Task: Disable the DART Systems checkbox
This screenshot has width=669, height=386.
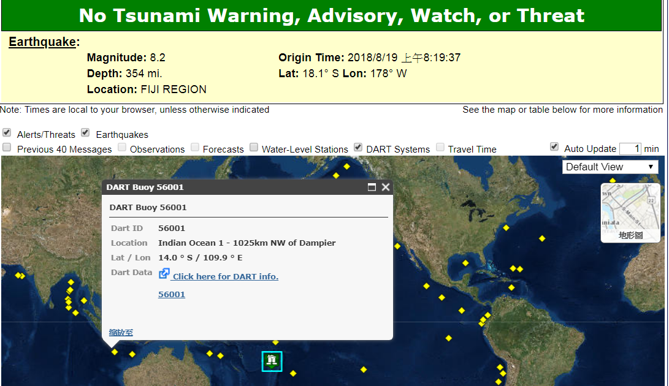Action: (358, 147)
